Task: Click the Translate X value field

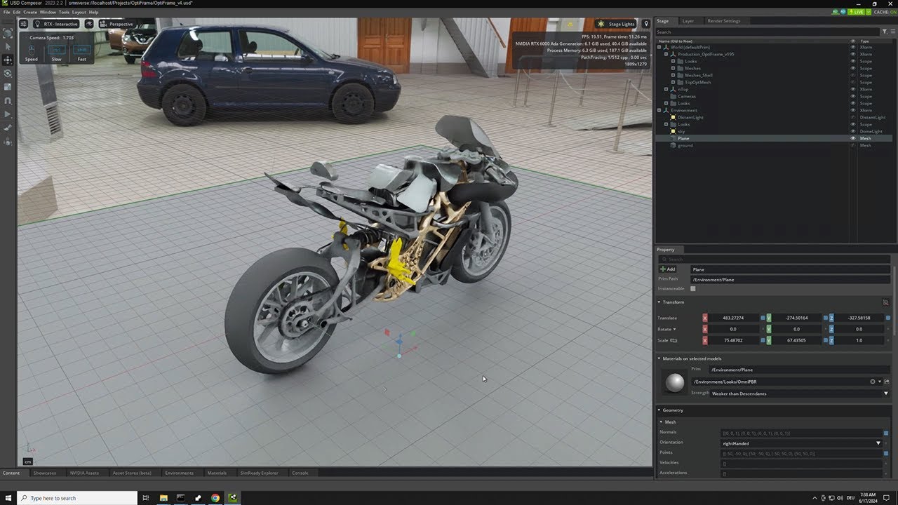Action: 733,318
